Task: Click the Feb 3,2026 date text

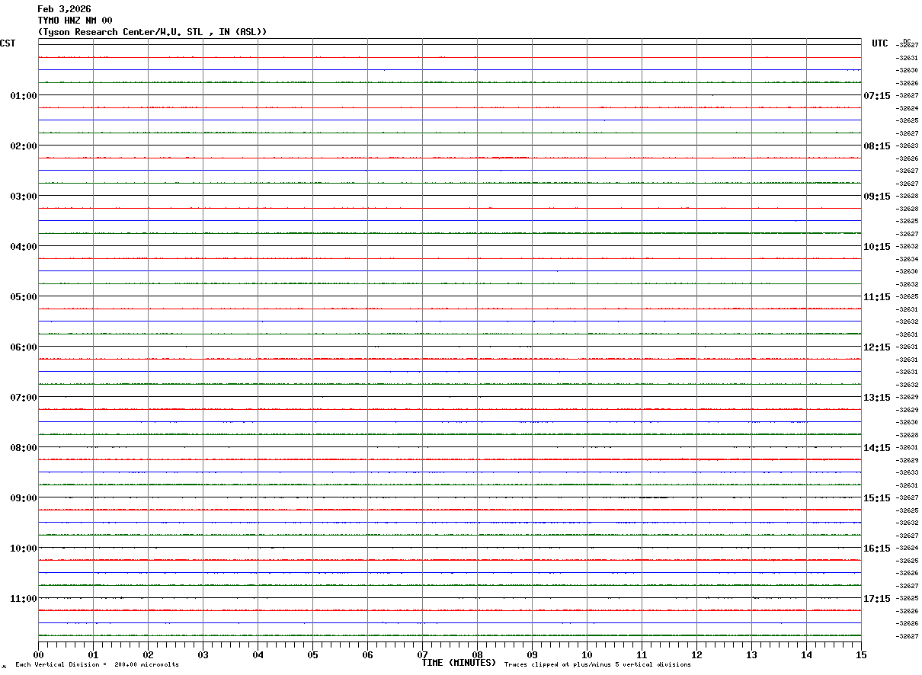Action: pyautogui.click(x=64, y=9)
